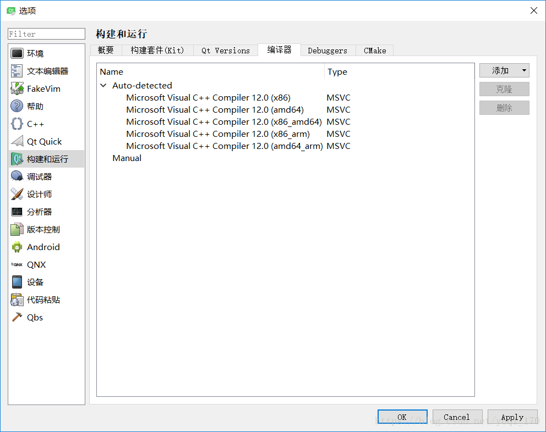The image size is (546, 432).
Task: Switch to the Debuggers tab
Action: [327, 51]
